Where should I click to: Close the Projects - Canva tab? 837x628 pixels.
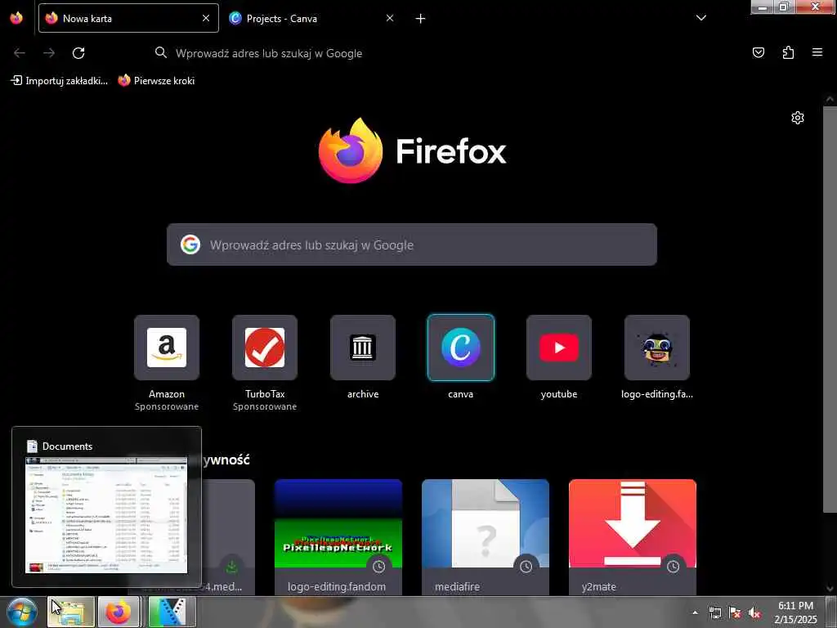pos(390,18)
